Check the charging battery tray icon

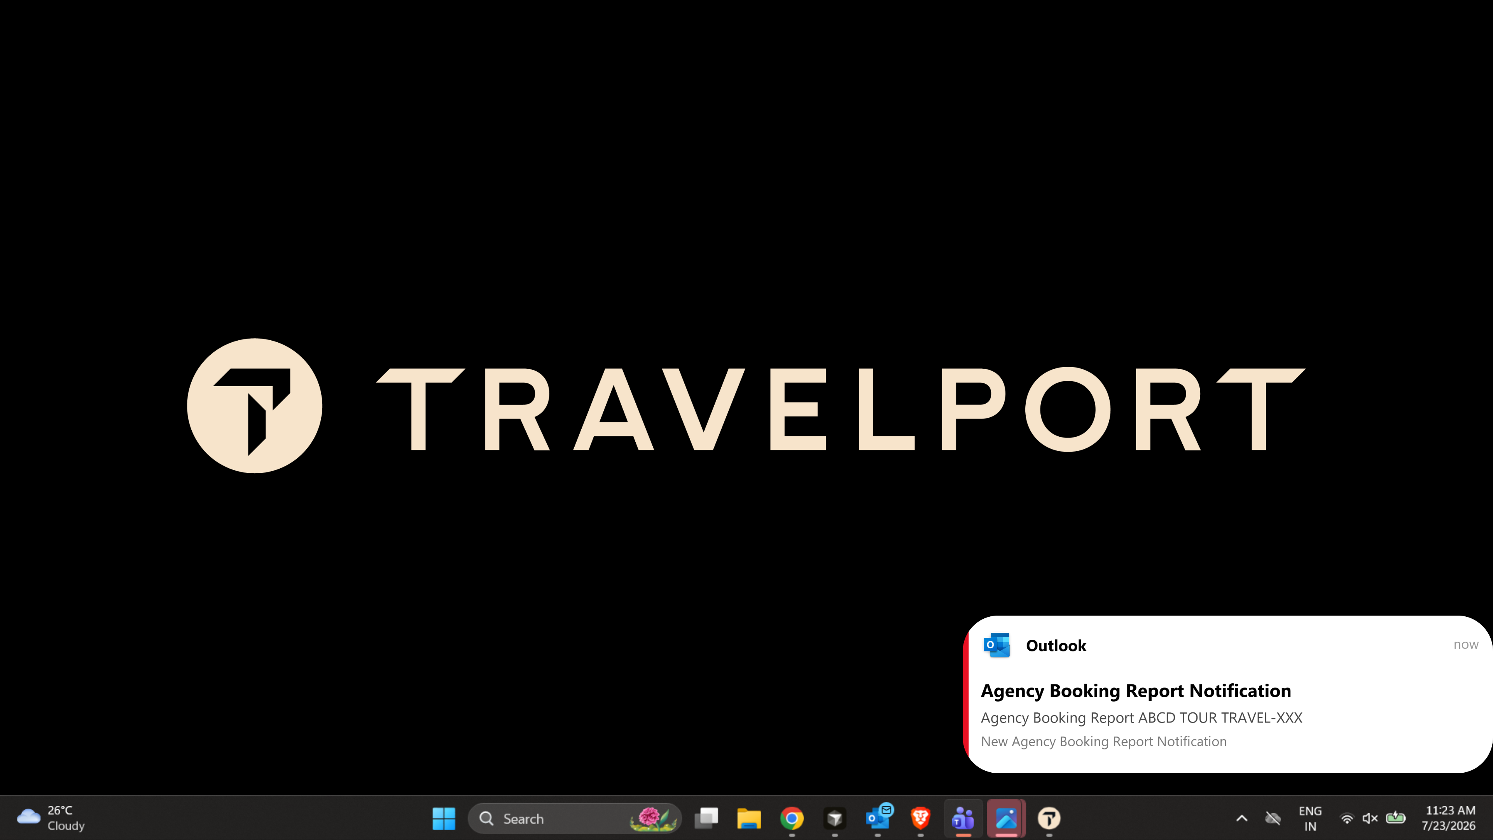[1395, 818]
